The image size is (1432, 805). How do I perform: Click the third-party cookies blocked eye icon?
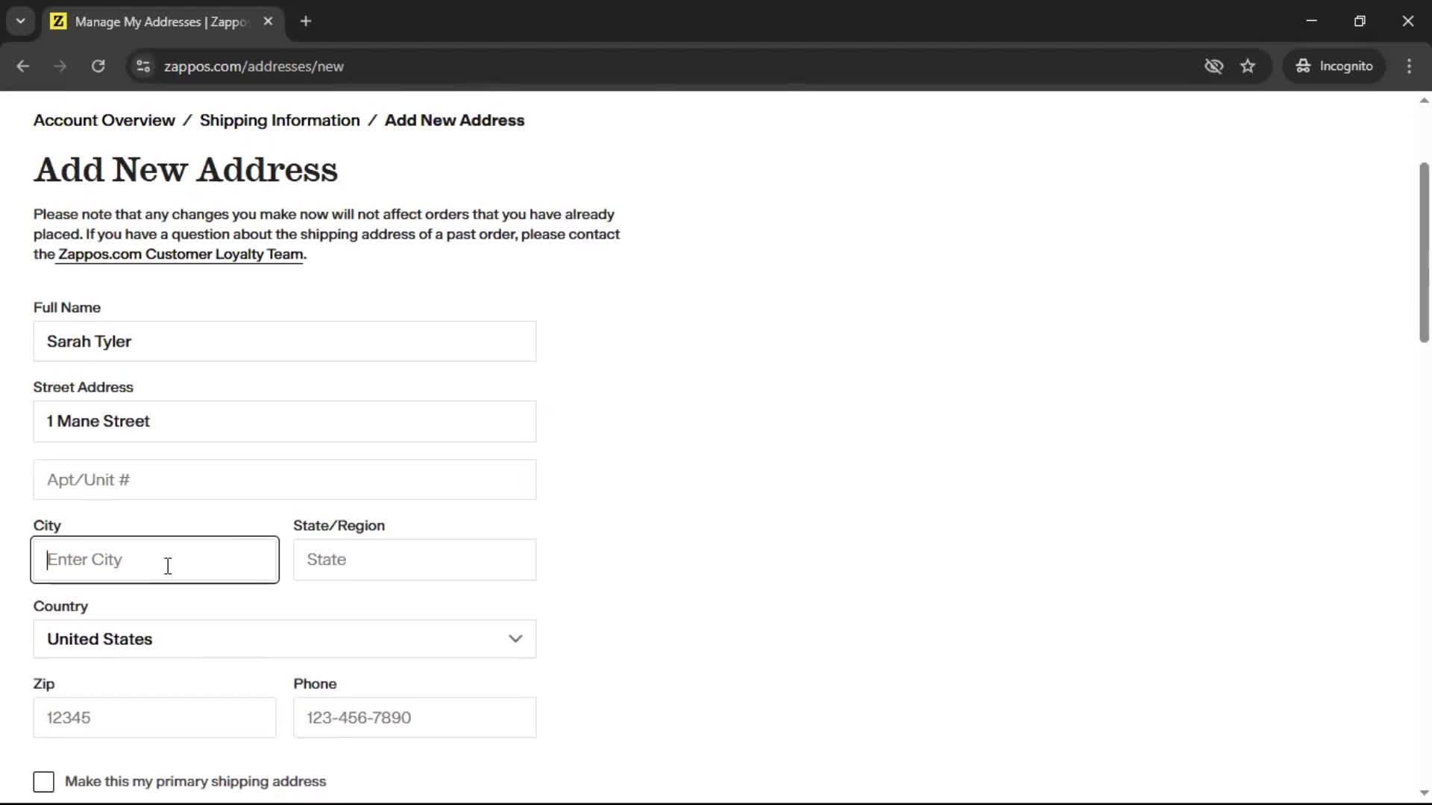1213,66
